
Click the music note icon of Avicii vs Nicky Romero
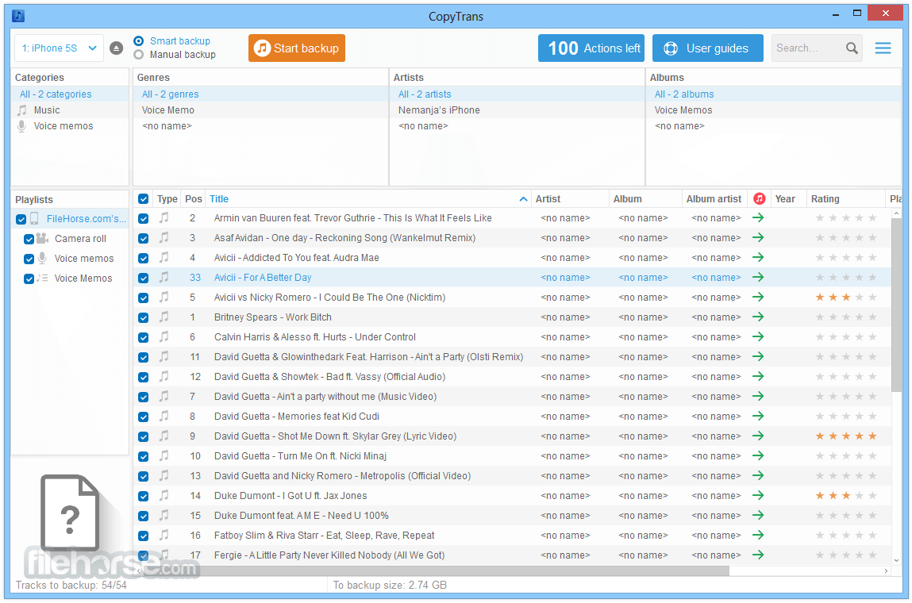coord(164,298)
